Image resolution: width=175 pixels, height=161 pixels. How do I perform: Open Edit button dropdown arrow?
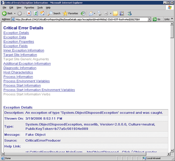coord(111,14)
